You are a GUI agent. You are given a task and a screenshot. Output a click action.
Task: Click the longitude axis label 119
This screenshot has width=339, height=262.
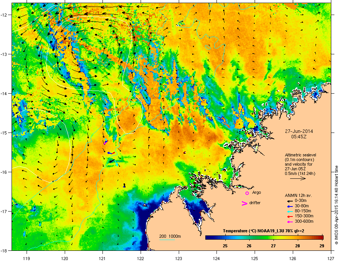click(x=27, y=258)
